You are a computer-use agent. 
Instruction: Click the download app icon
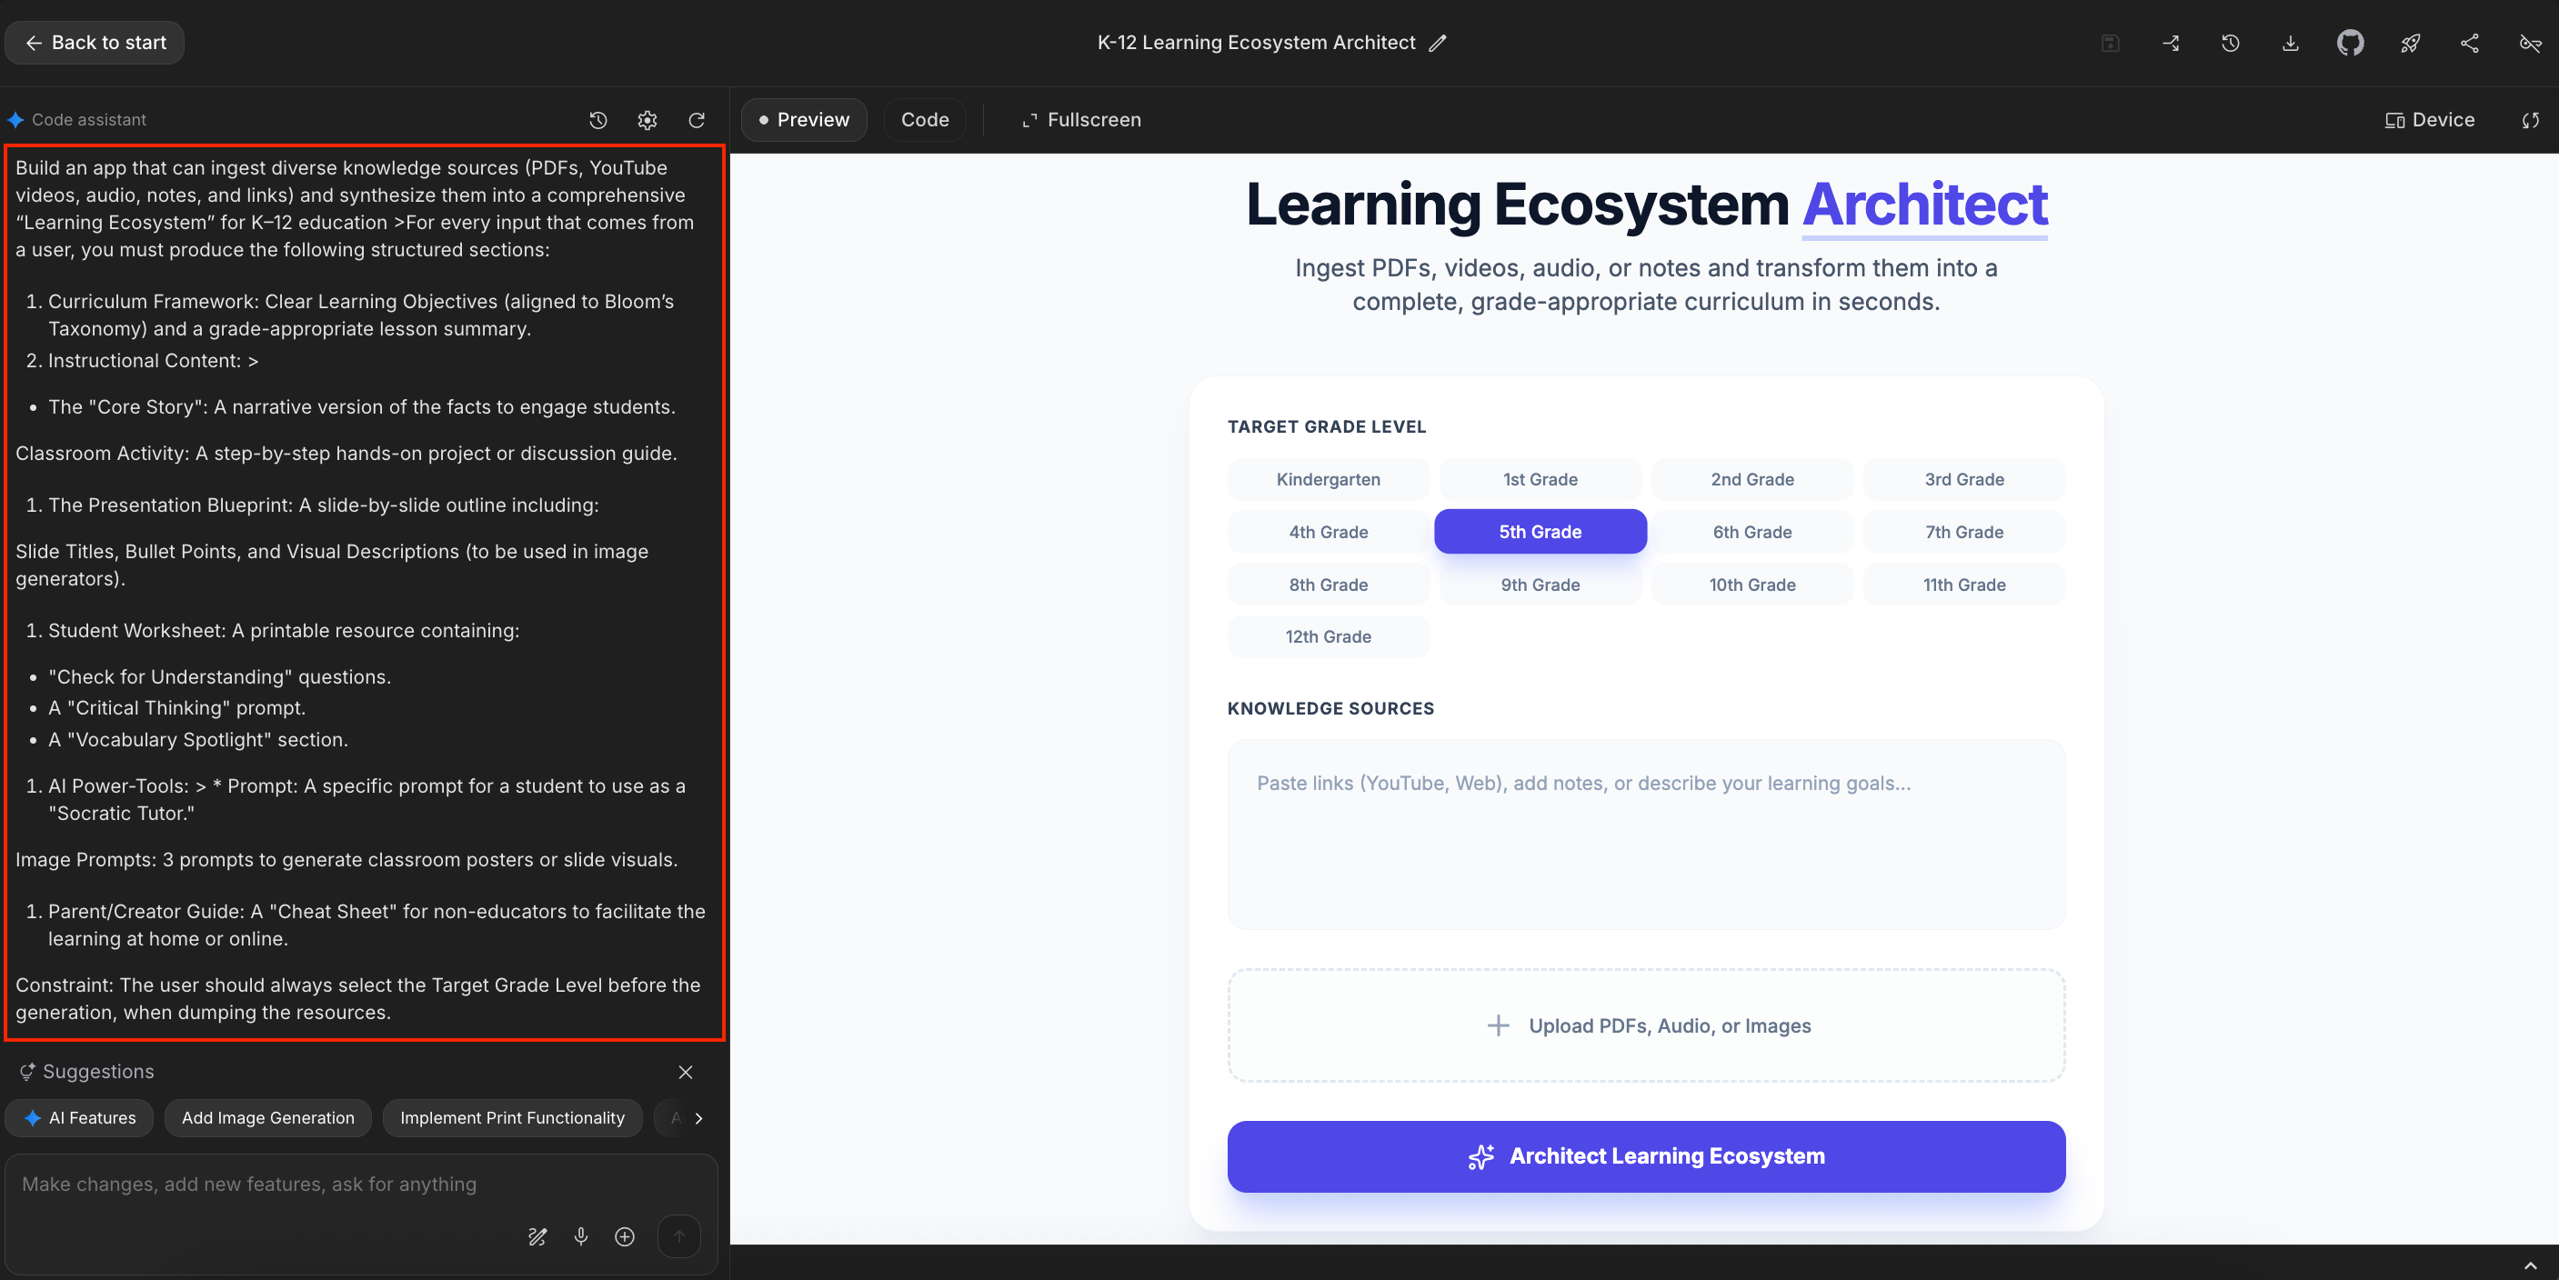tap(2290, 43)
